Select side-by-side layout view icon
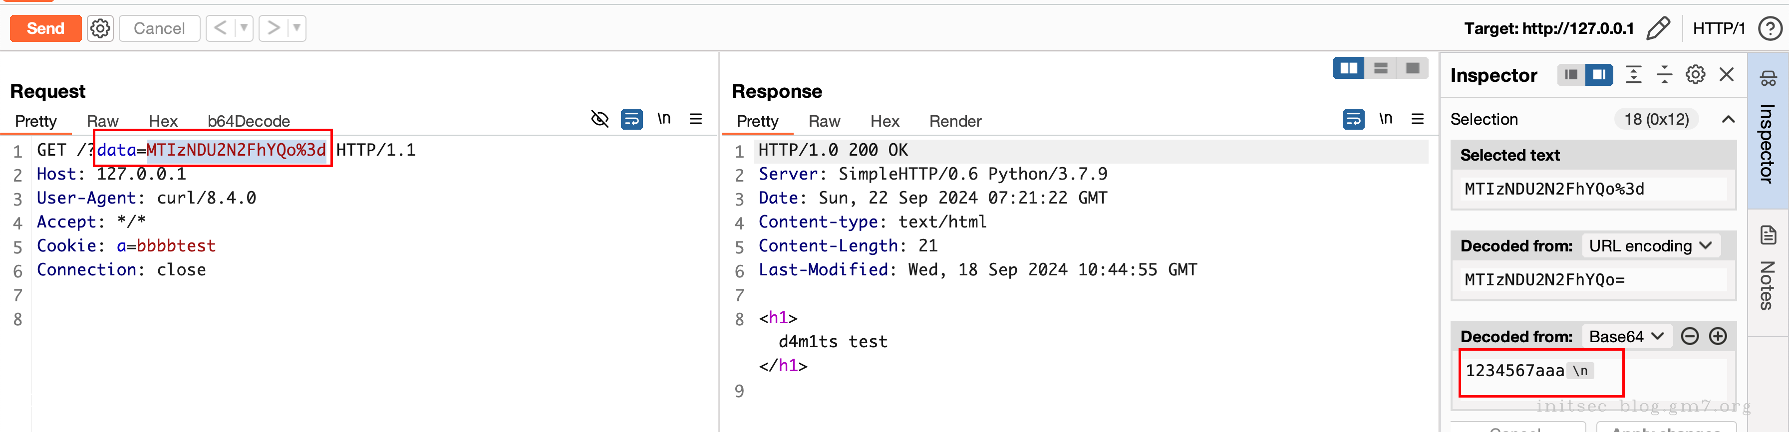The width and height of the screenshot is (1789, 432). pos(1348,68)
